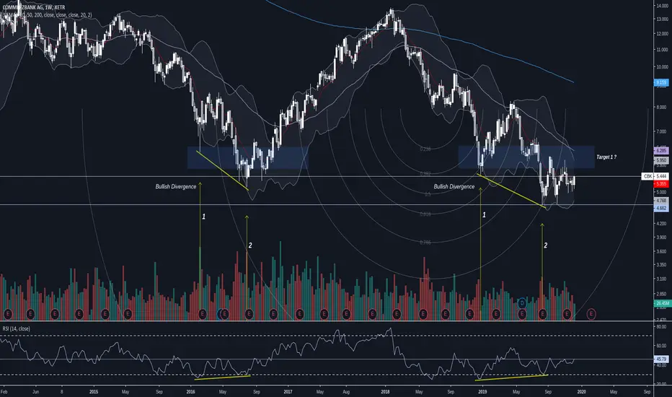Select the RSI (14, close) indicator legend
This screenshot has height=397, width=672.
pos(17,328)
